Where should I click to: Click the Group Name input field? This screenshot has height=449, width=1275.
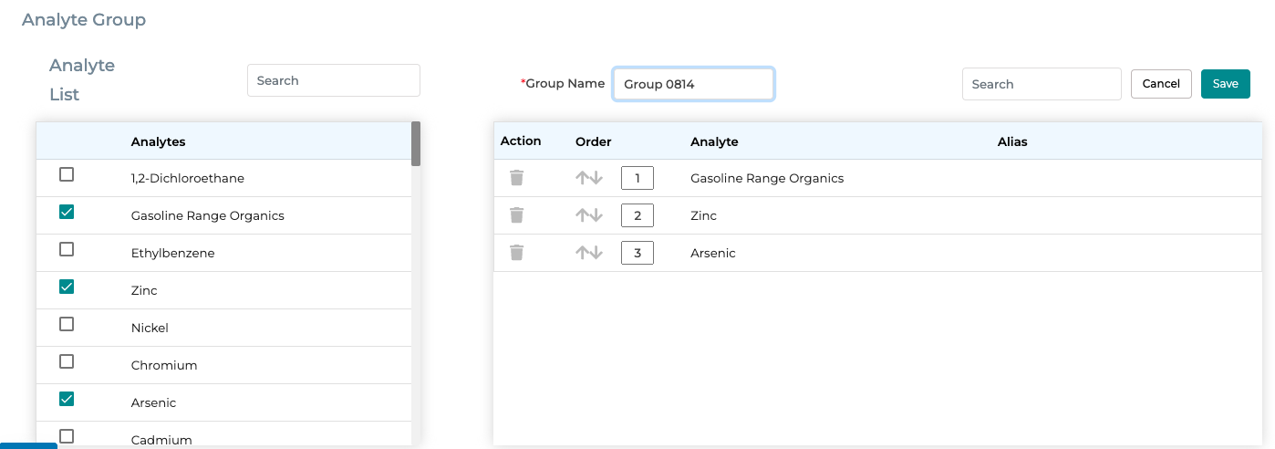tap(693, 84)
